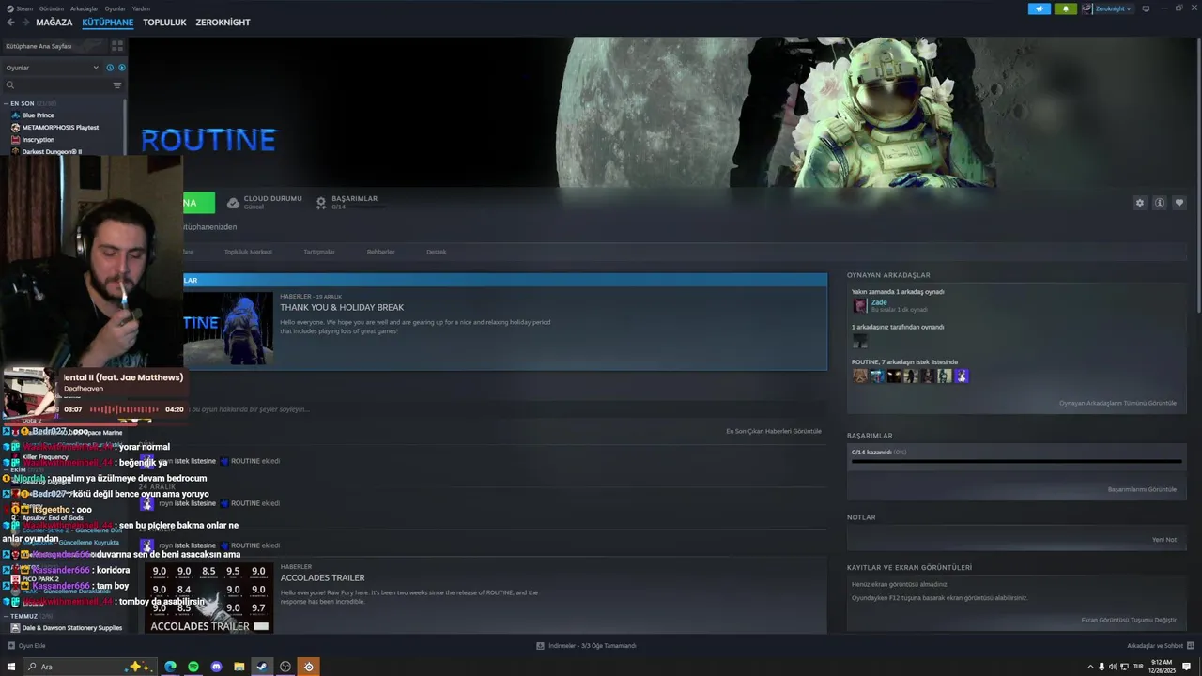This screenshot has width=1202, height=676.
Task: Open Steam announcements megaphone icon
Action: [x=1040, y=8]
